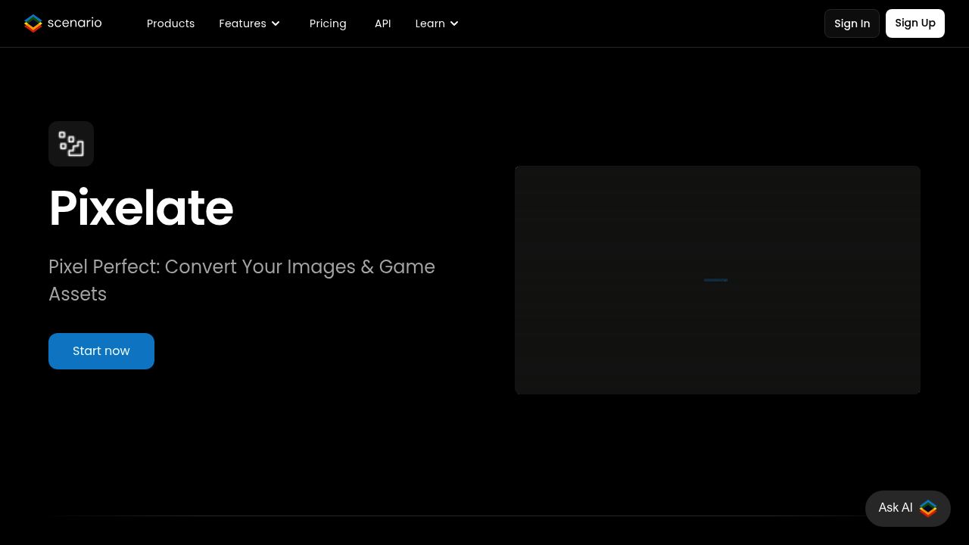
Task: Expand the Learn chevron
Action: coord(454,23)
